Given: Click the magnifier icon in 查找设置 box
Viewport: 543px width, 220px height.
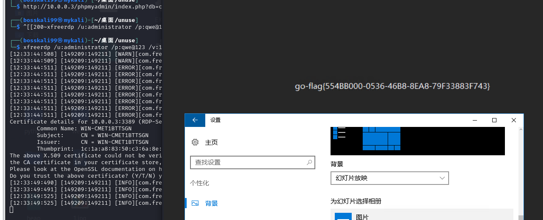Looking at the screenshot, I should point(309,162).
